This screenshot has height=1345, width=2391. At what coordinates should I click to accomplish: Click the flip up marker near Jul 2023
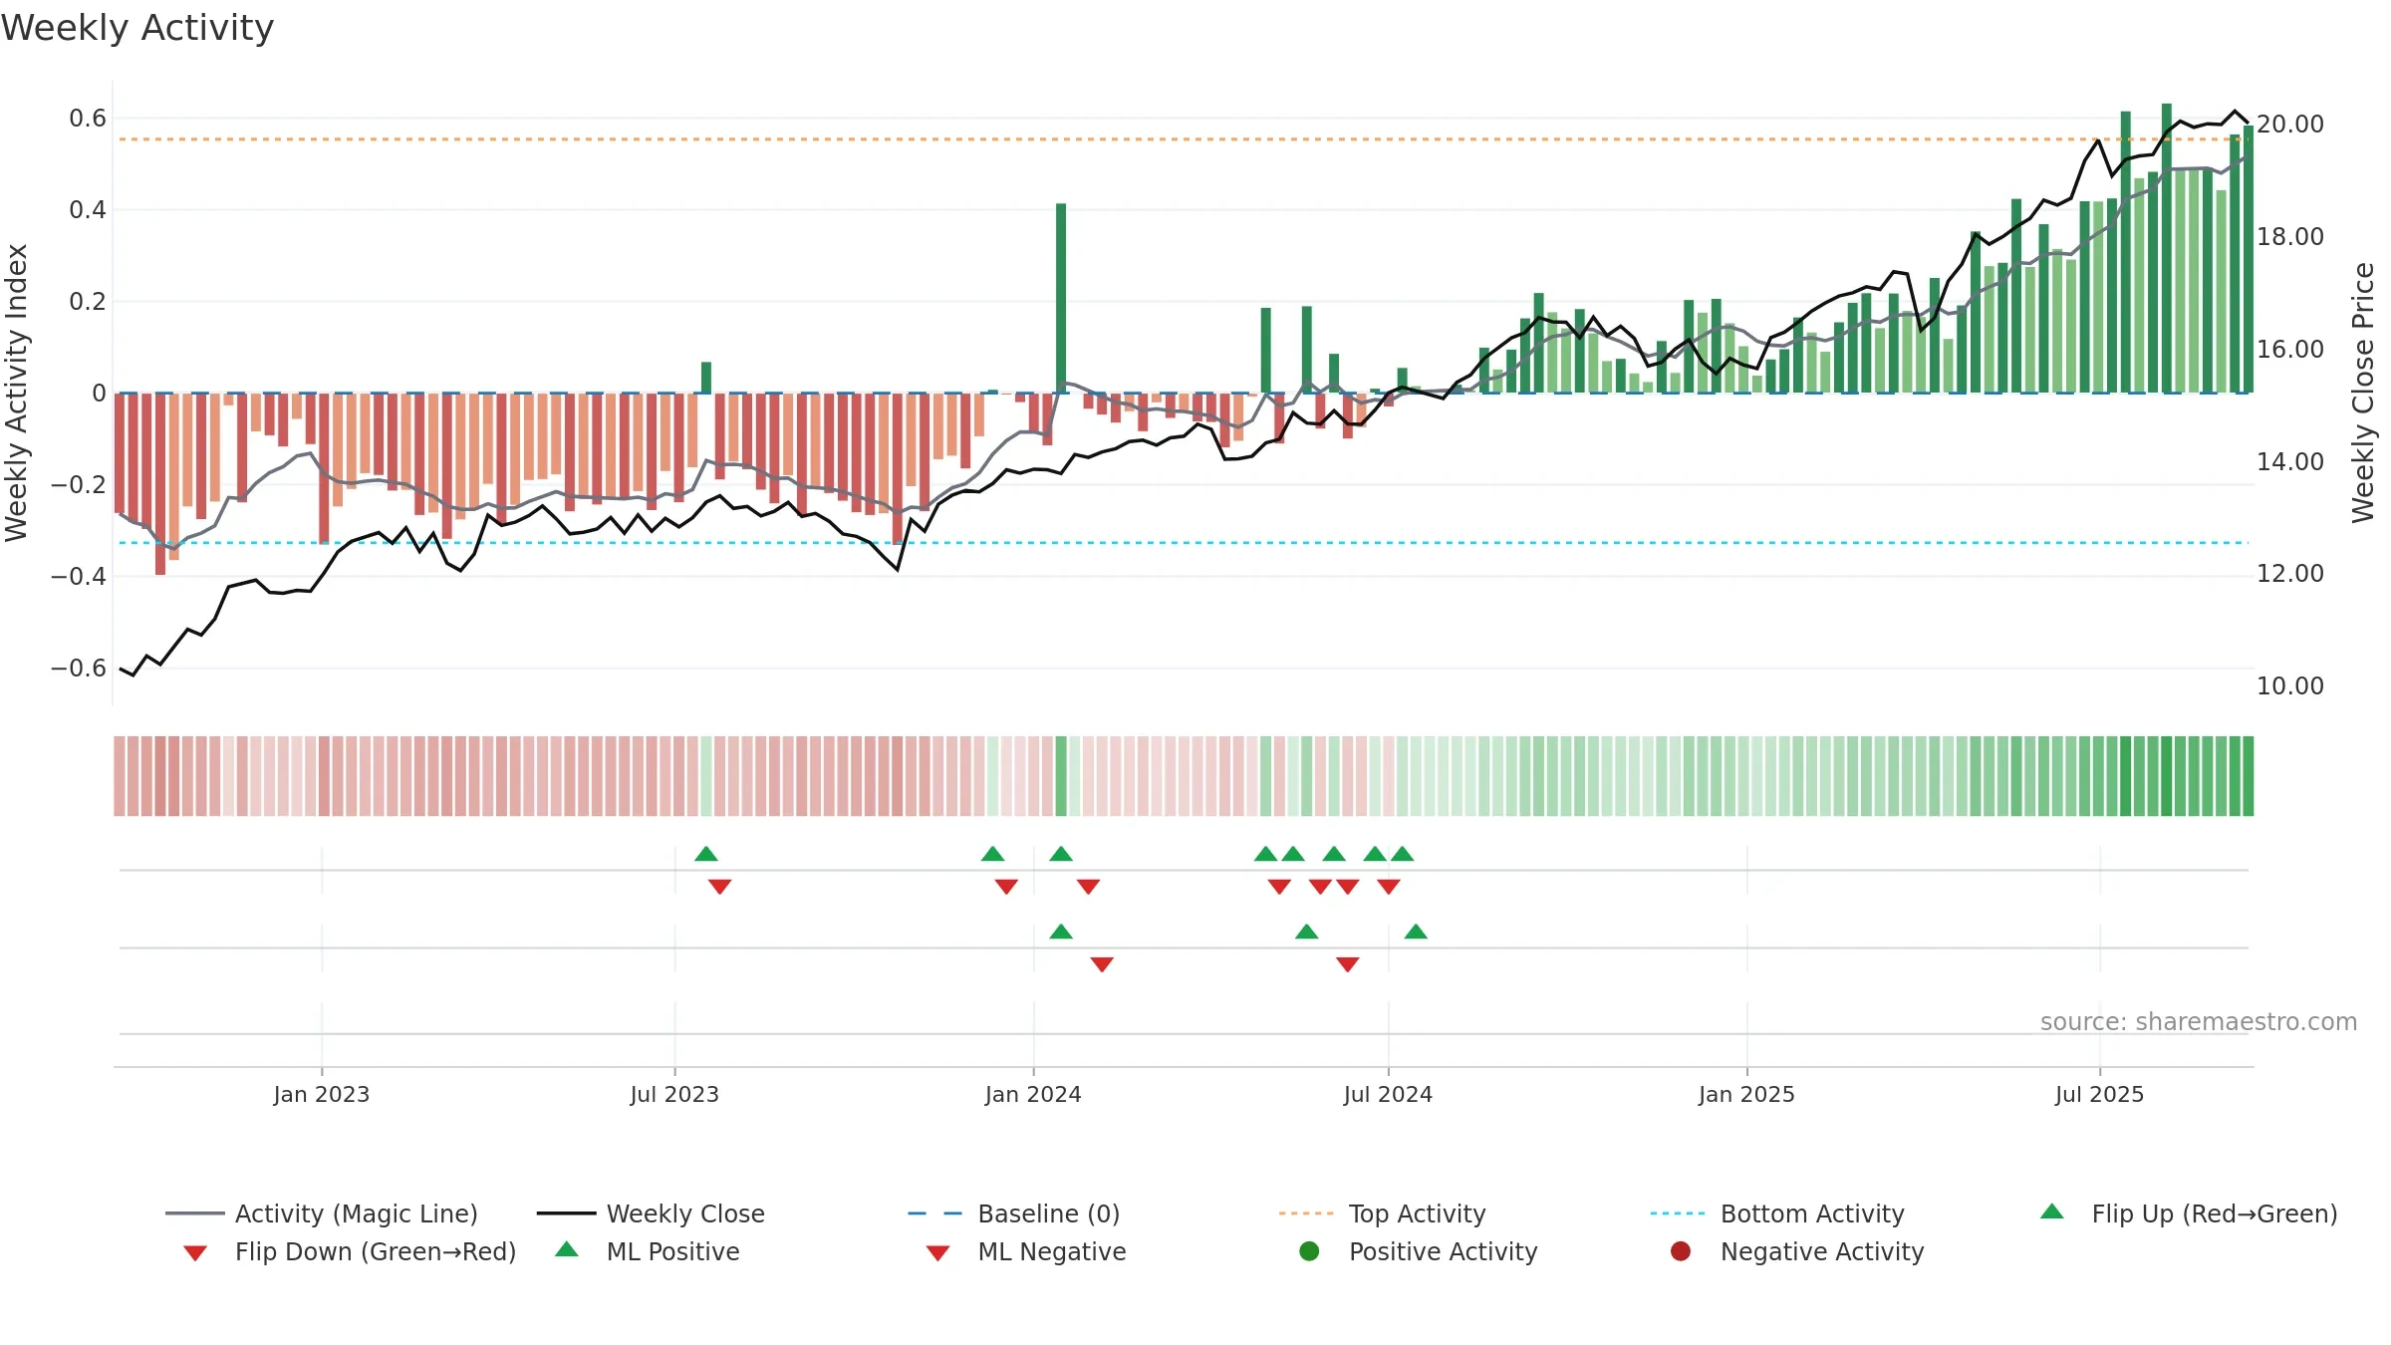(706, 854)
